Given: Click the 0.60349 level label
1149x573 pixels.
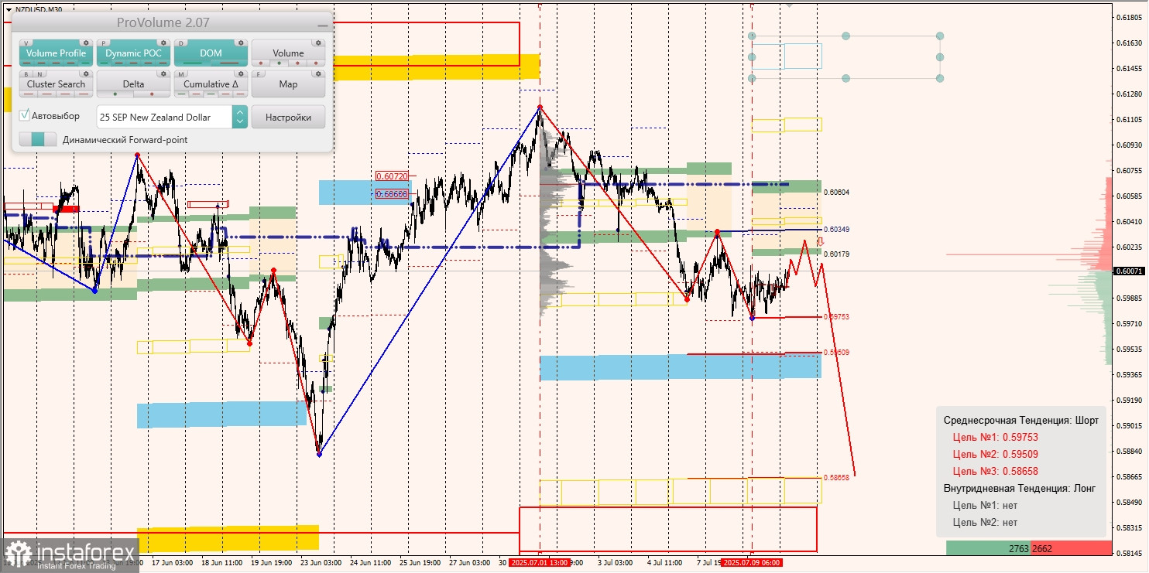Looking at the screenshot, I should click(x=836, y=230).
